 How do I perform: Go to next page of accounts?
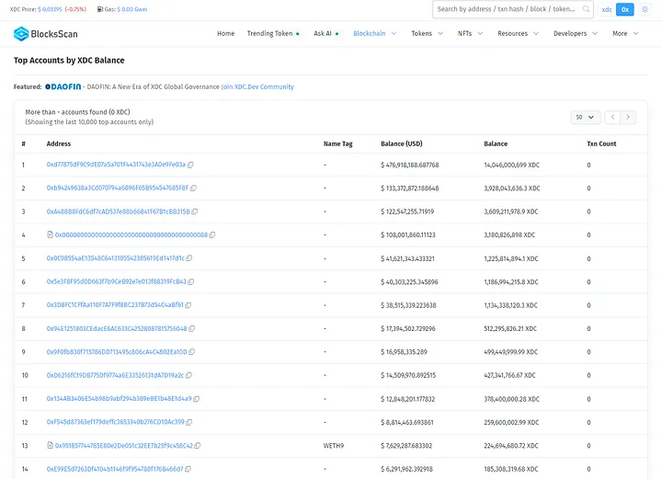pos(628,117)
